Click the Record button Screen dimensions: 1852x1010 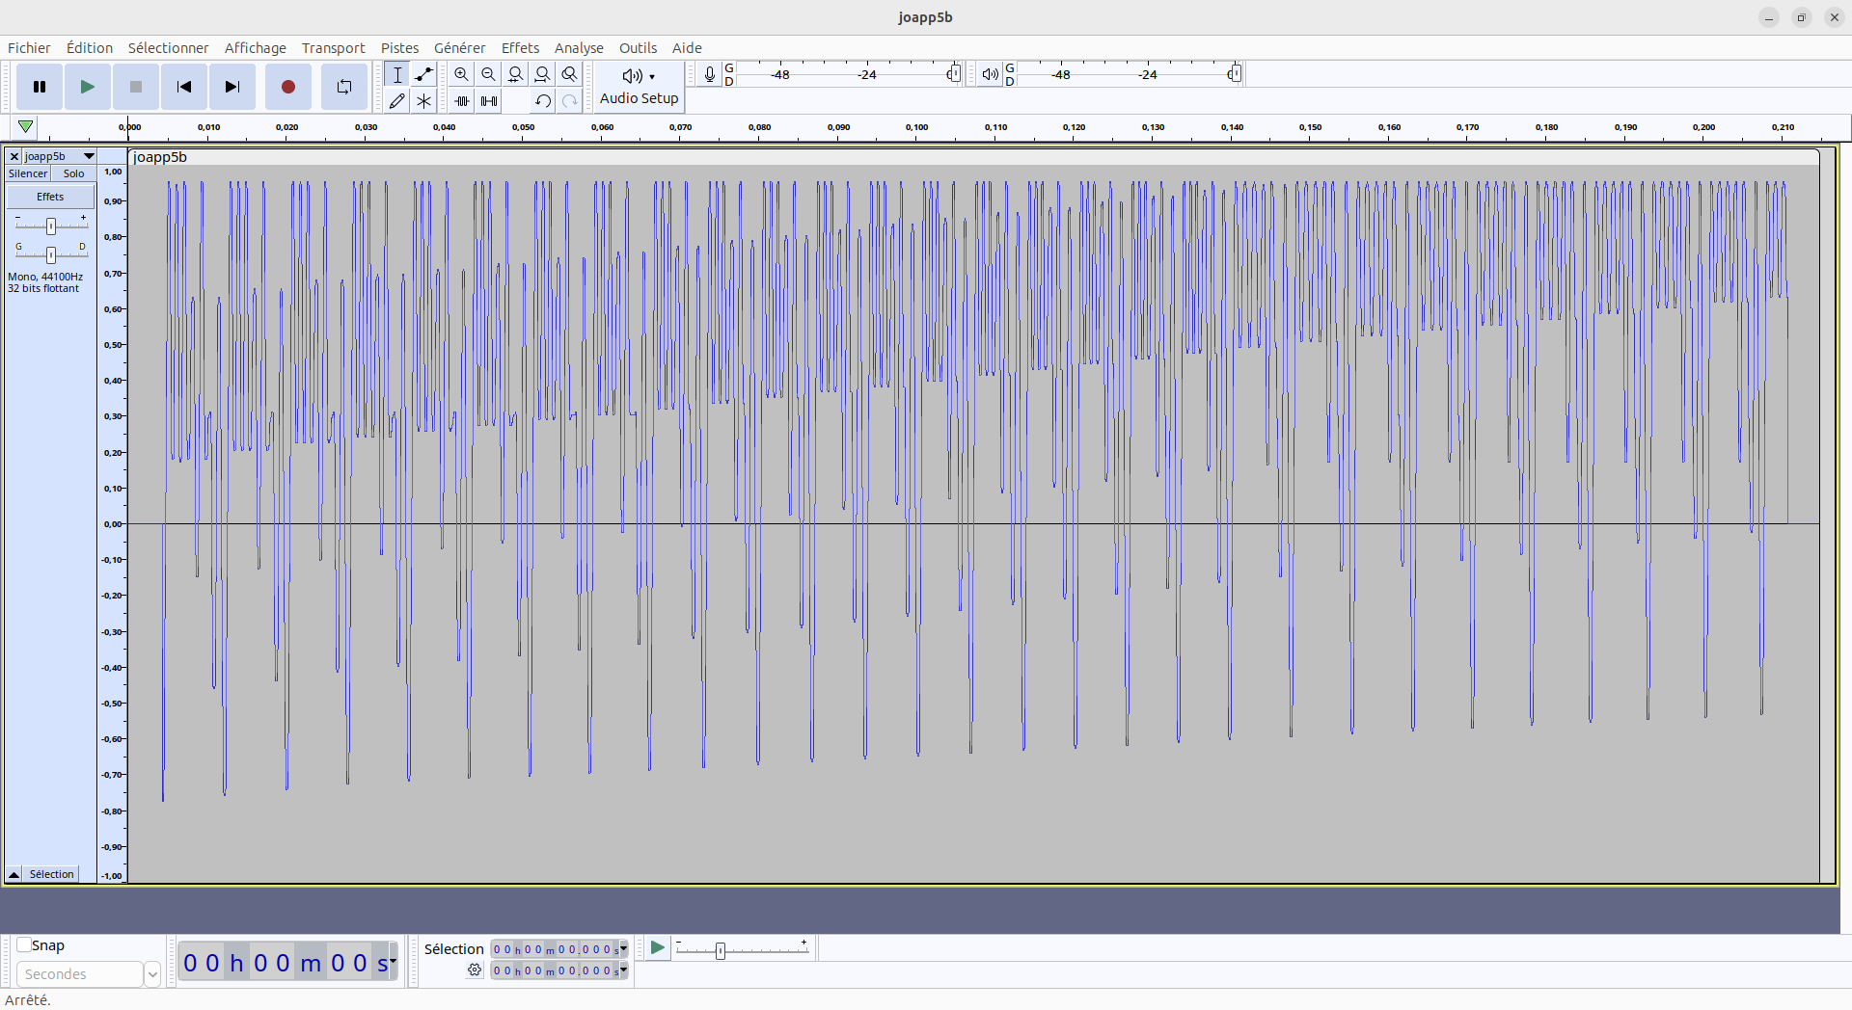[287, 87]
